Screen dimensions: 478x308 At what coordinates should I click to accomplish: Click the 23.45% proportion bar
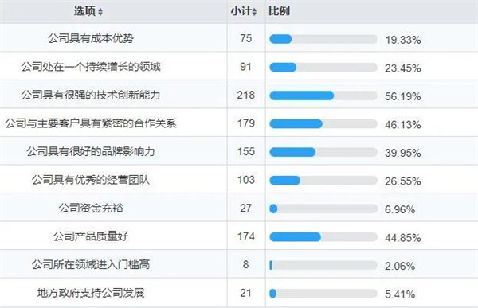[323, 68]
